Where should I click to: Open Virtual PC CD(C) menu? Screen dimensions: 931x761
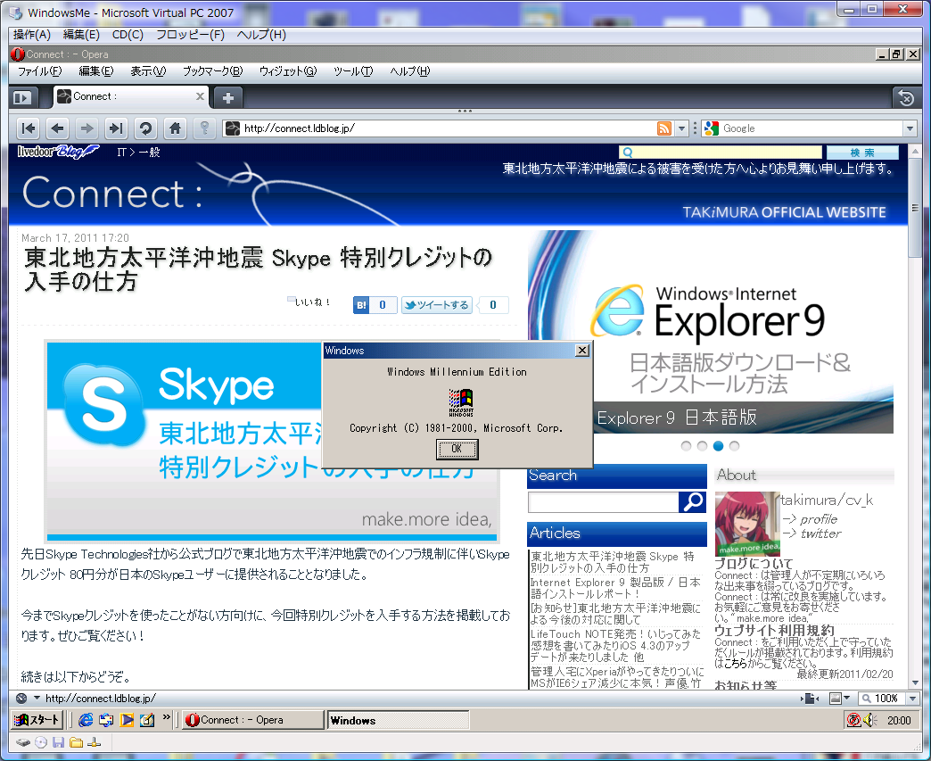click(128, 35)
